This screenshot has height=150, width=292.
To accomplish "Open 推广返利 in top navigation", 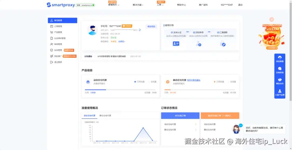I will [203, 5].
